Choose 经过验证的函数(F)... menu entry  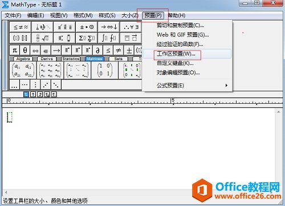pos(187,44)
